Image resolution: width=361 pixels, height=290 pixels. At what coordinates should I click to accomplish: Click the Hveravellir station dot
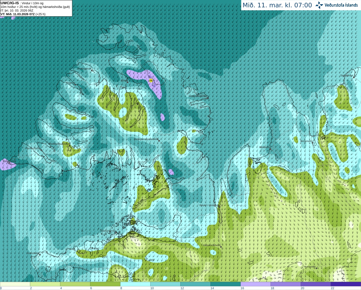click(x=316, y=268)
